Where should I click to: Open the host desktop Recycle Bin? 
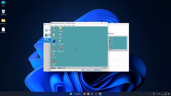tap(3, 13)
